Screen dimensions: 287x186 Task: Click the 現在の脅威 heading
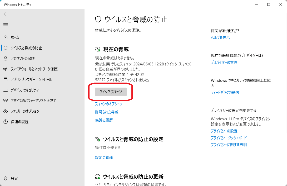116,49
